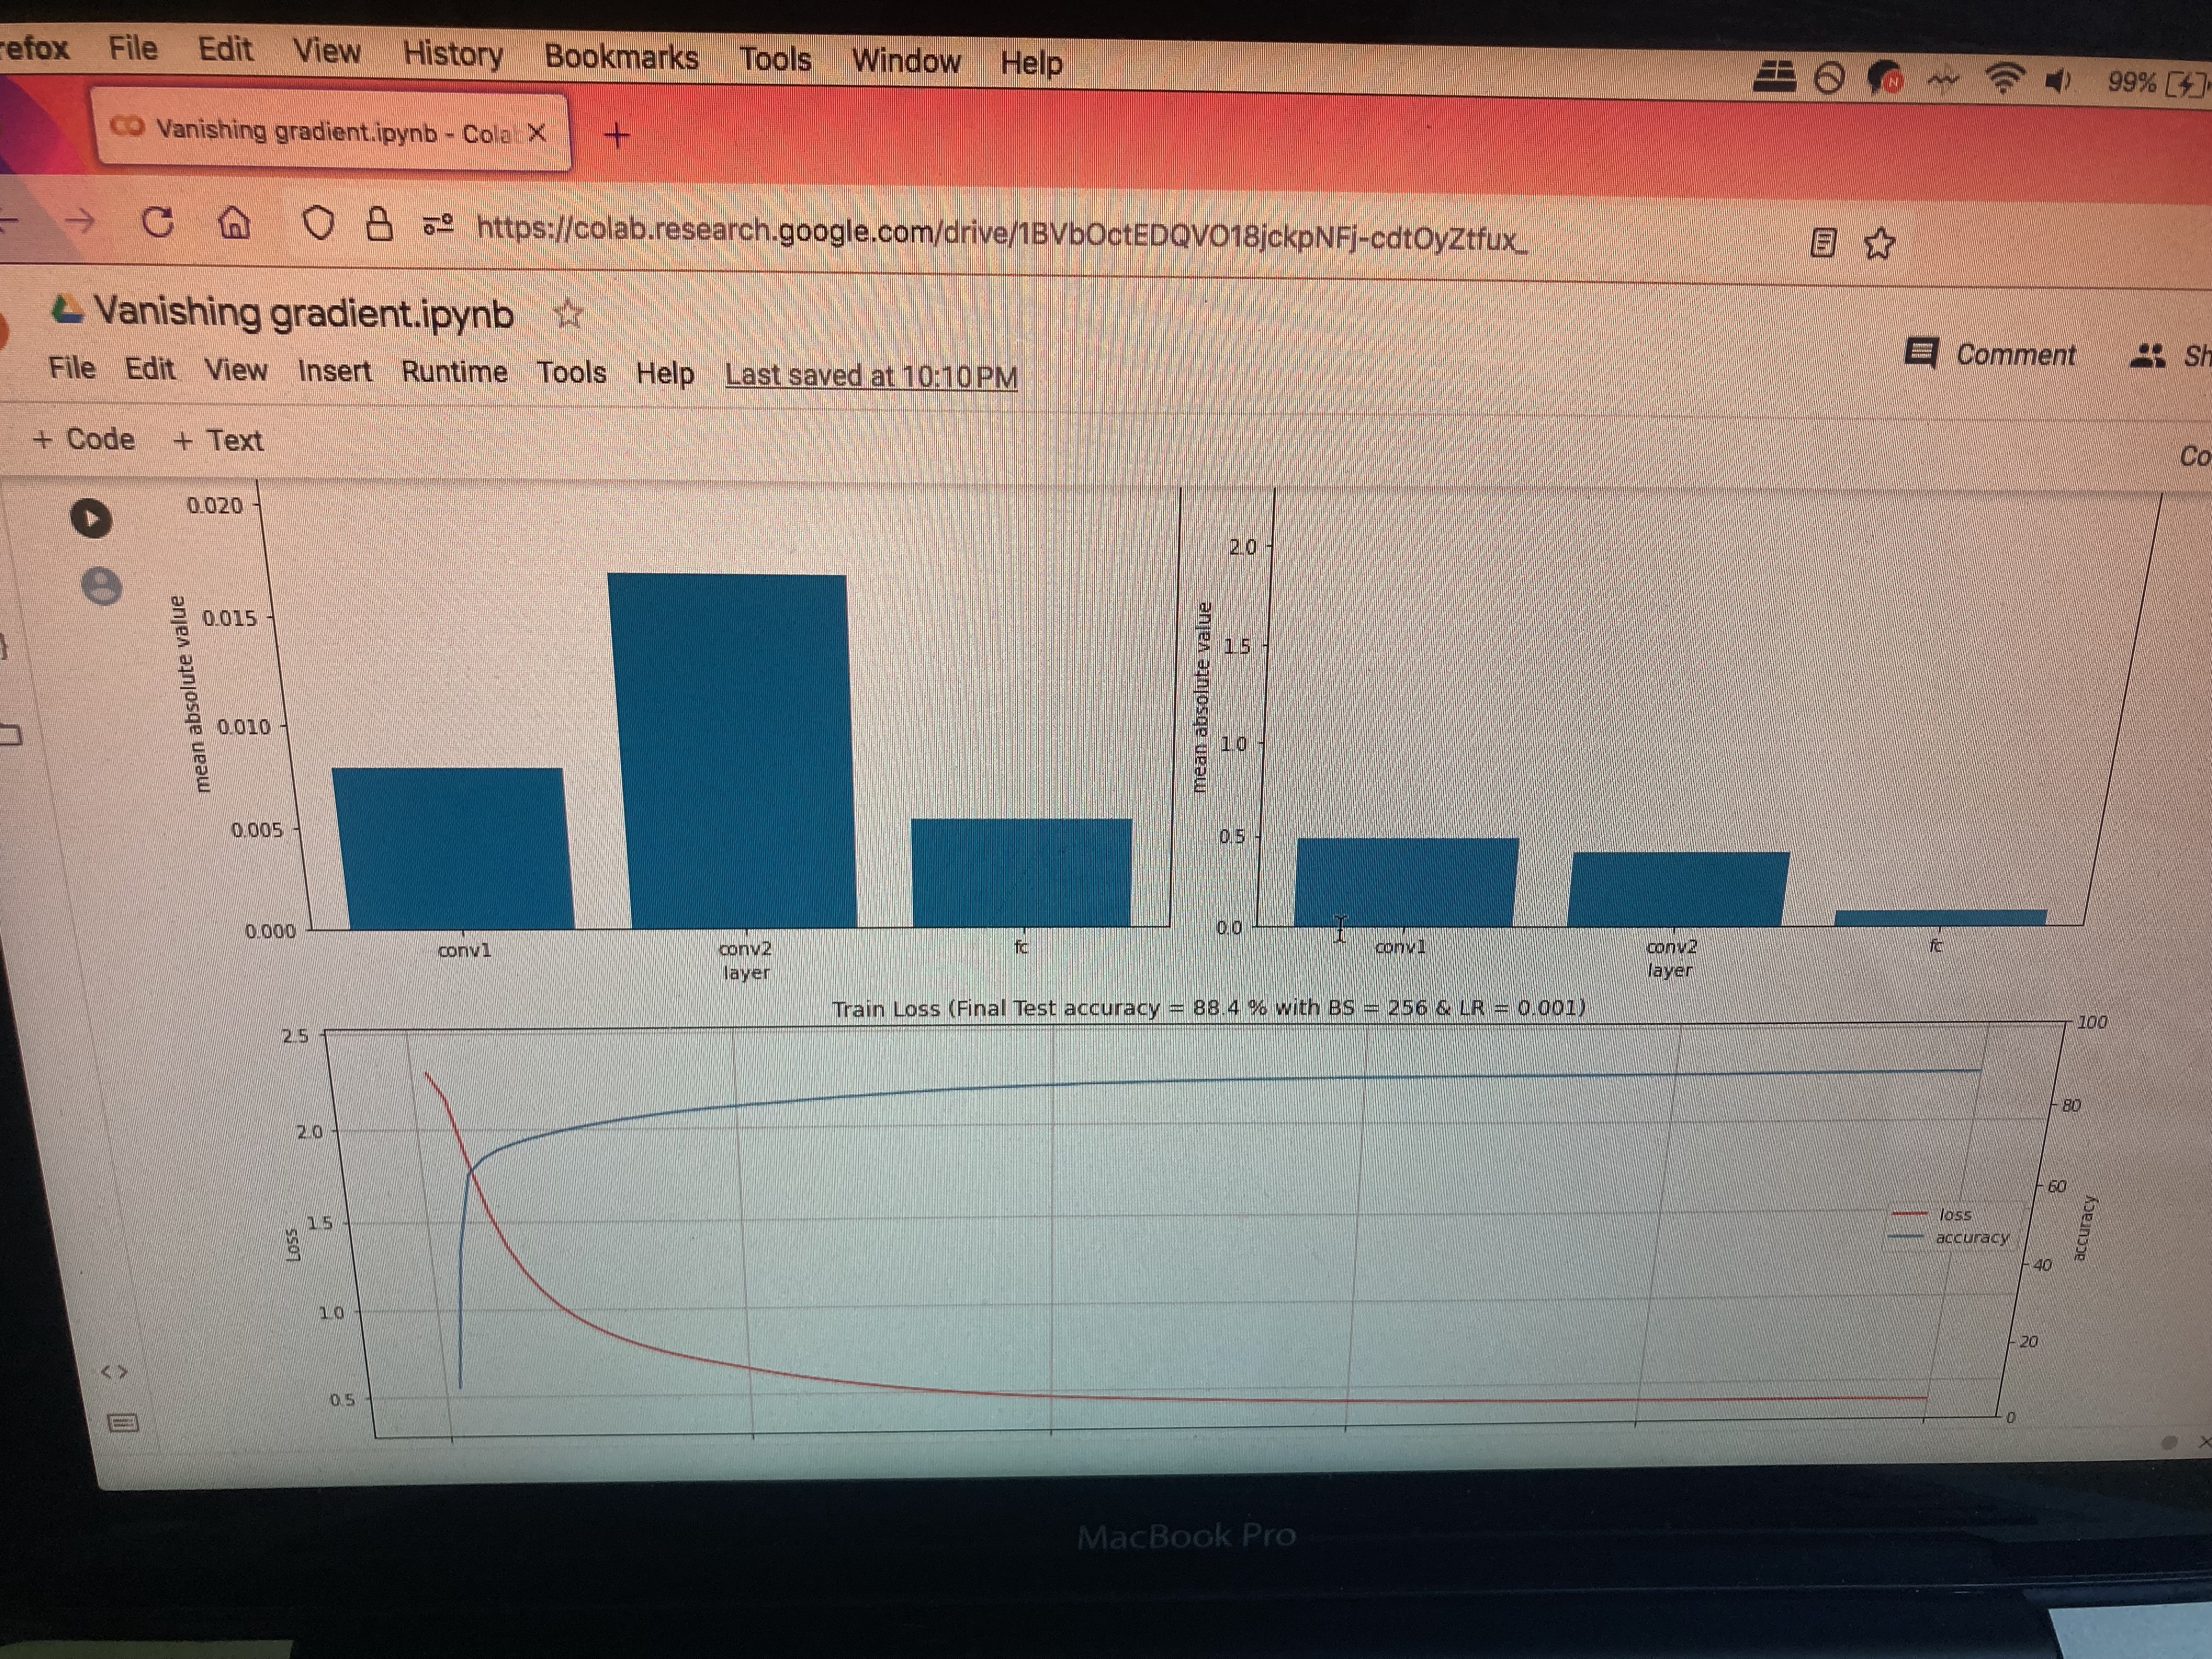
Task: Click the site security padlock icon
Action: 379,224
